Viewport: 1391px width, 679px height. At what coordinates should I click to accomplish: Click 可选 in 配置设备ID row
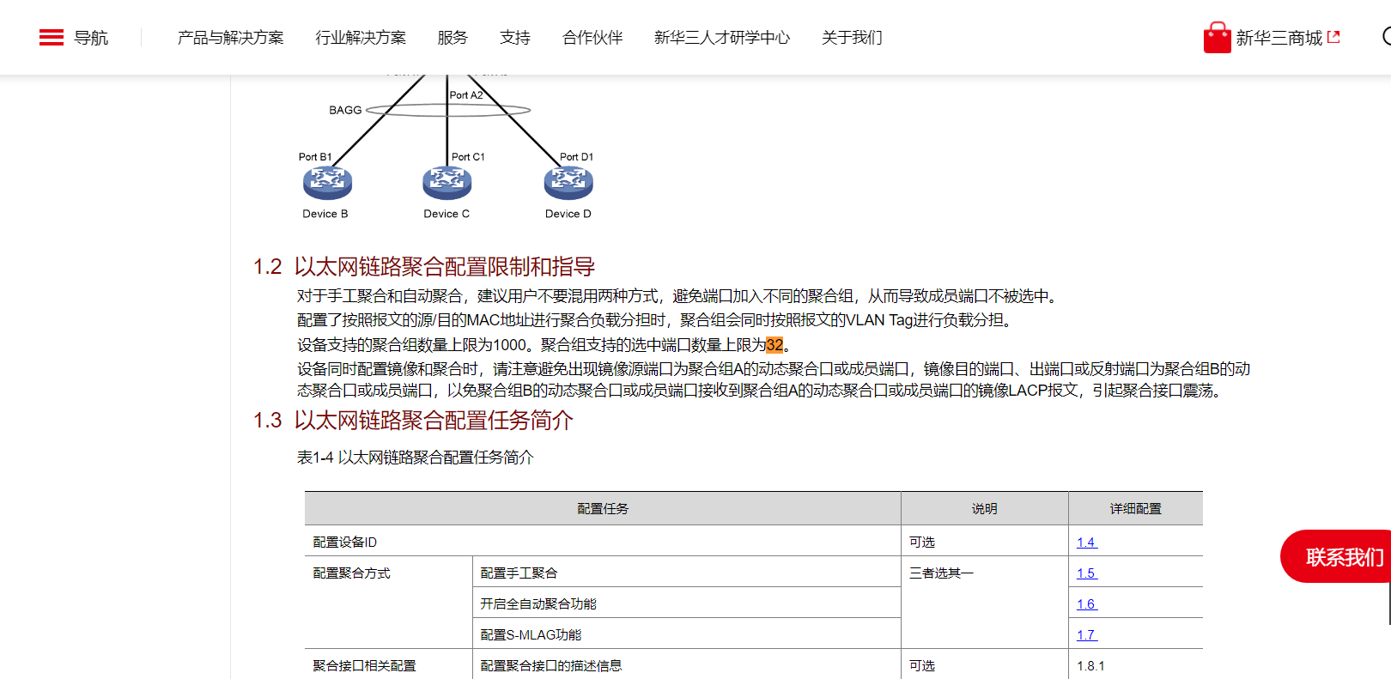click(x=922, y=543)
